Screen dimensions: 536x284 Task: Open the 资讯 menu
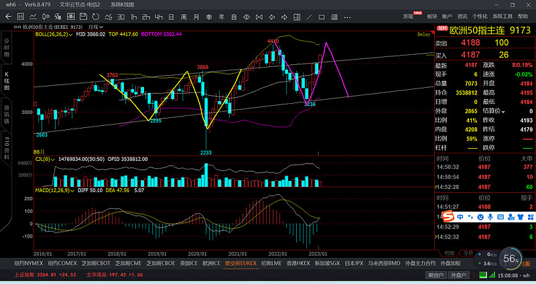[462, 16]
